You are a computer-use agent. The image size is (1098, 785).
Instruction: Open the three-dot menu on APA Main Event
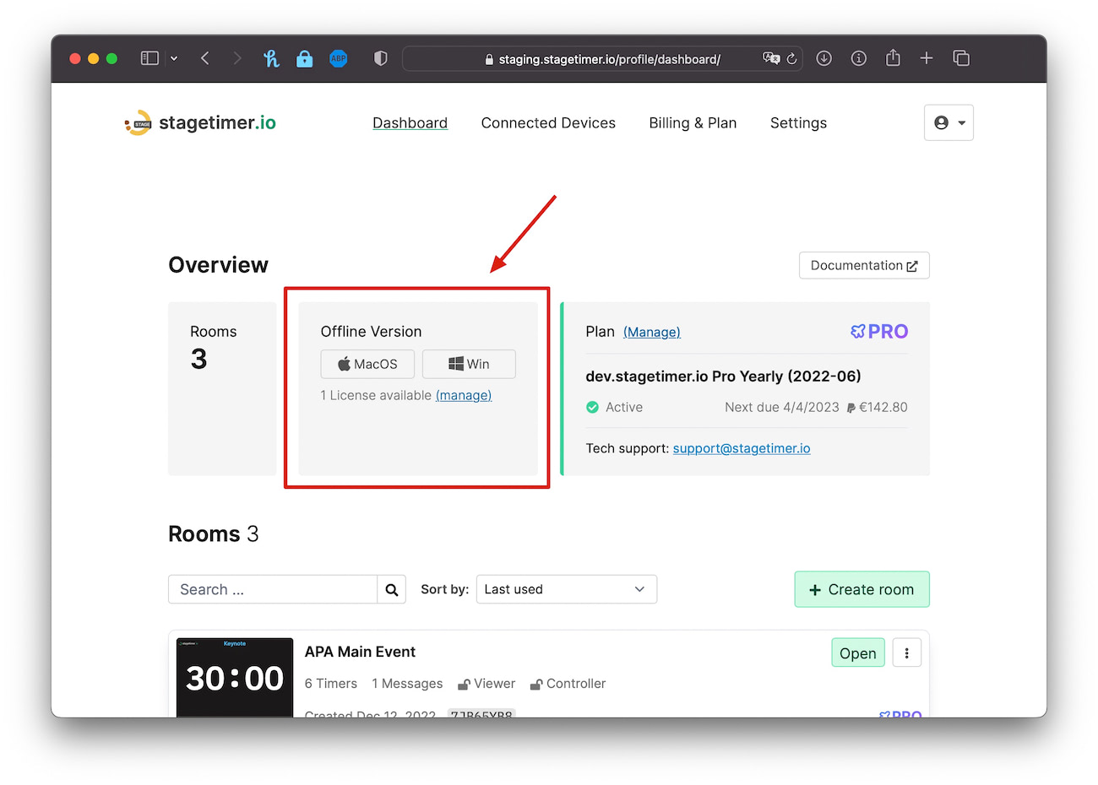point(906,652)
